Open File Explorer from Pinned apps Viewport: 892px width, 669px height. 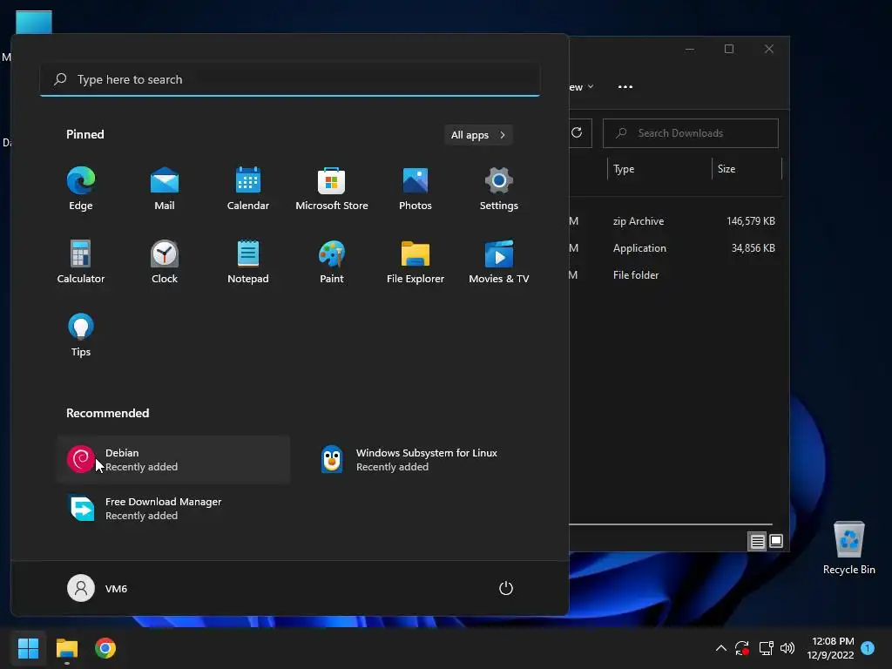tap(416, 261)
